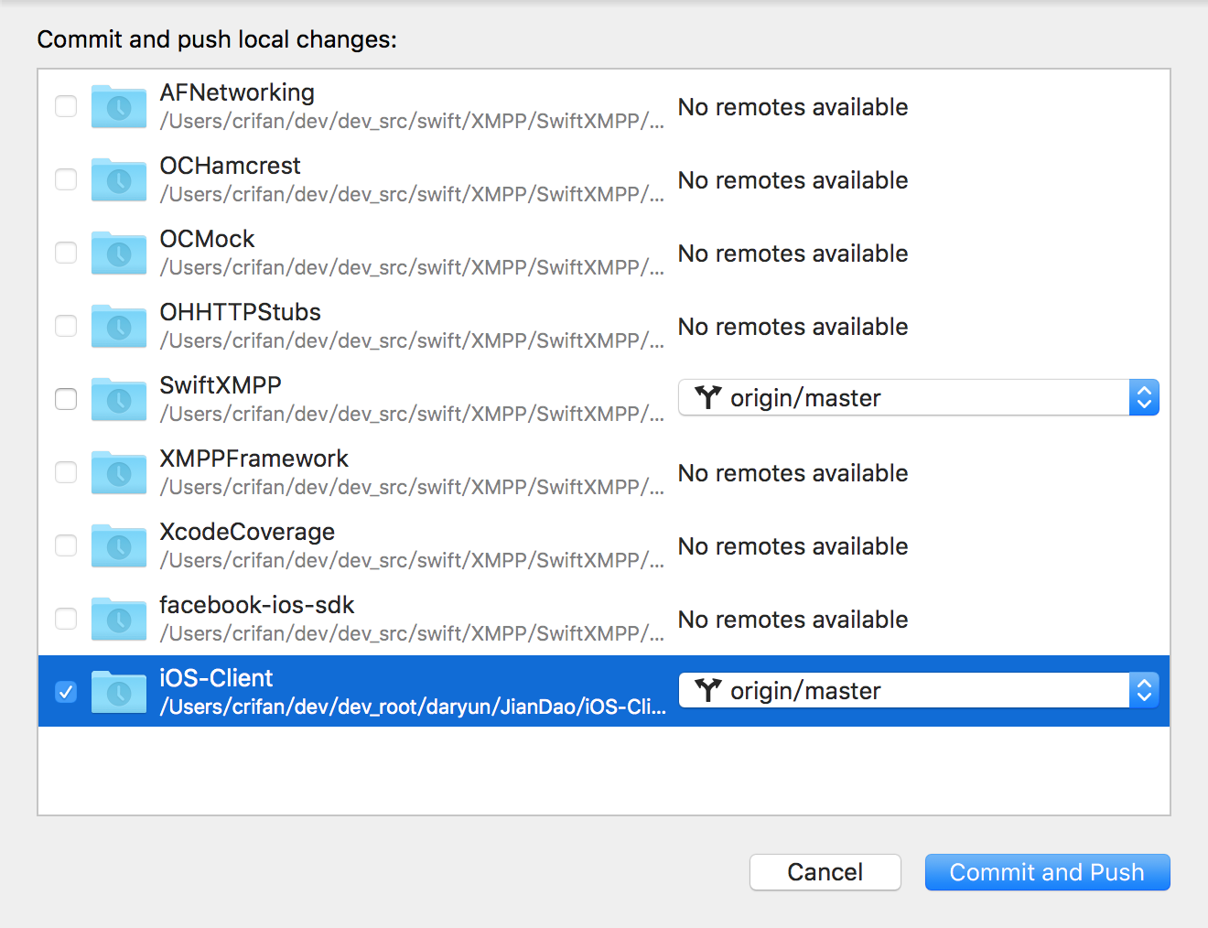
Task: Click the OCHamcrest folder icon
Action: coord(118,180)
